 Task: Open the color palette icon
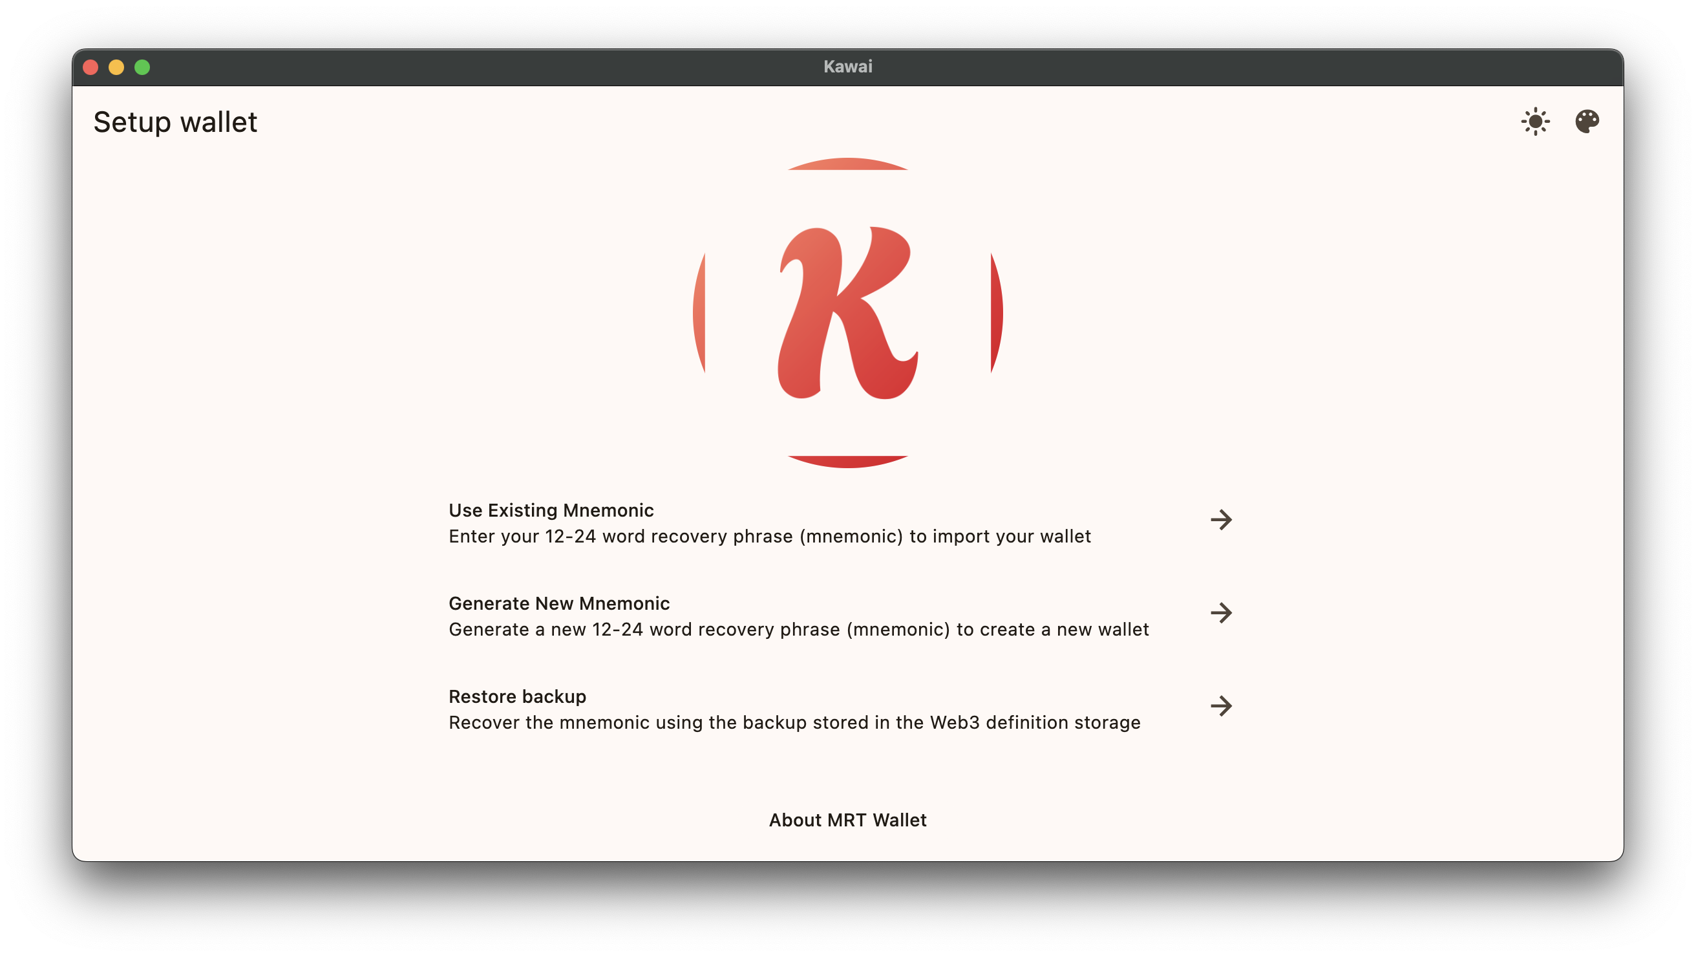tap(1587, 122)
